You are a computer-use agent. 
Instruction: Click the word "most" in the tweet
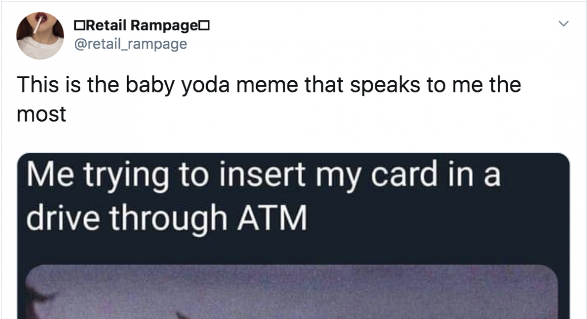point(42,114)
